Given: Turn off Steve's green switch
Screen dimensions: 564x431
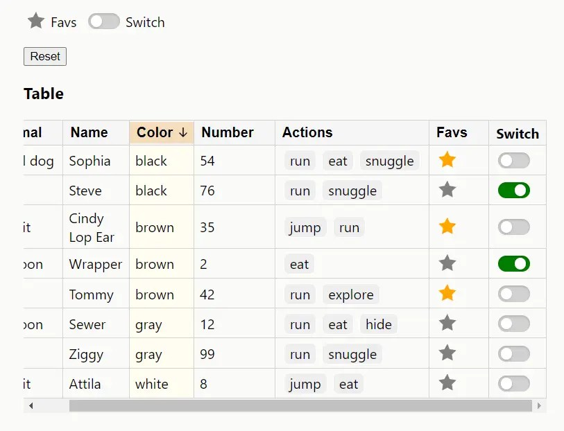Looking at the screenshot, I should (513, 190).
